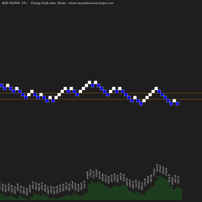Click the chart title beginning 'BSE 532808'
Image resolution: width=202 pixels, height=202 pixels.
(58, 3)
